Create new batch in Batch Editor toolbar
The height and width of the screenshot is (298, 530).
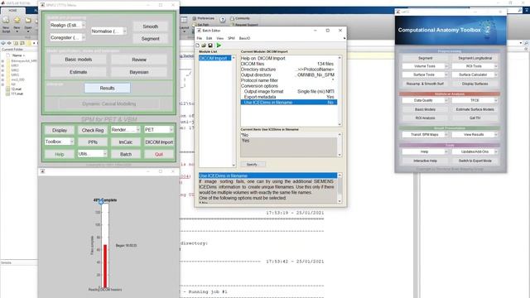[198, 46]
